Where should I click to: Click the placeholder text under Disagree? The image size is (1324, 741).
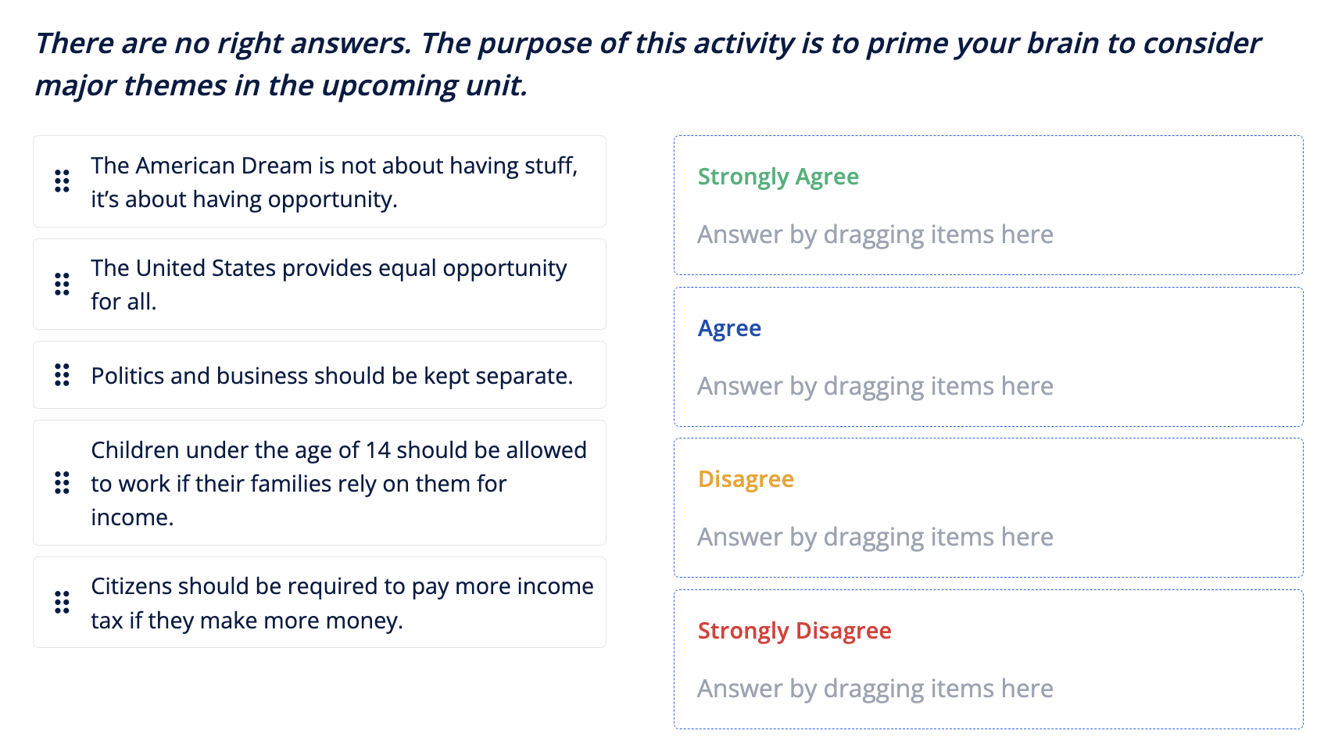click(x=875, y=537)
